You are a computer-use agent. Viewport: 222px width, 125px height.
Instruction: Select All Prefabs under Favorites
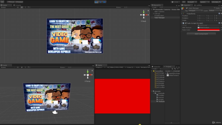(x=160, y=85)
